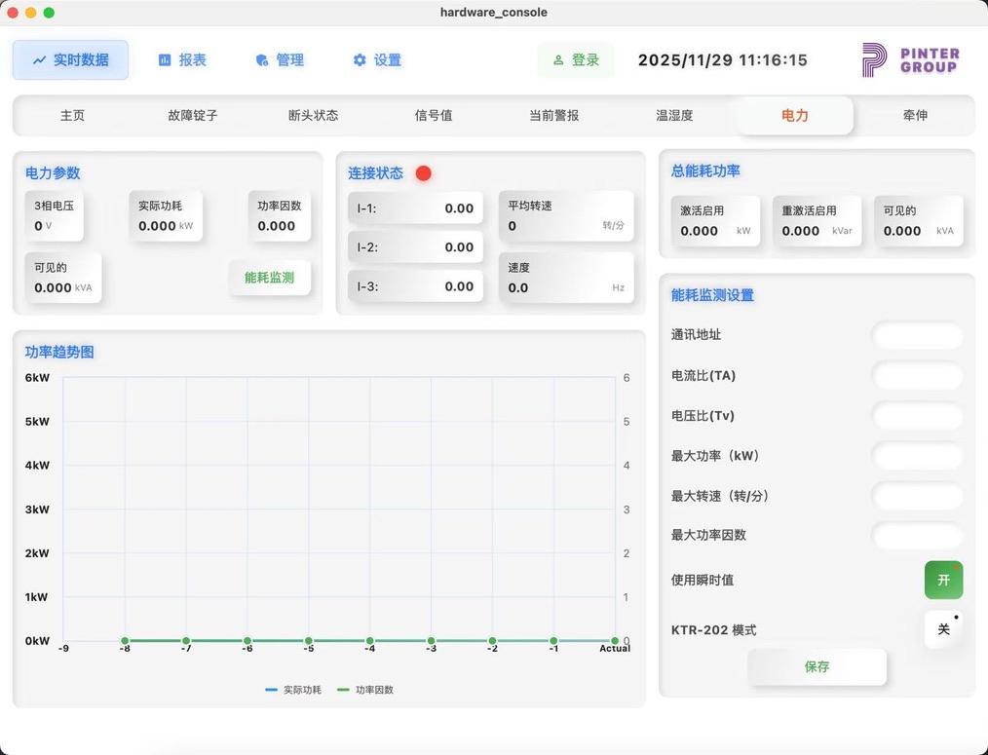Click the 登录 login icon

559,59
